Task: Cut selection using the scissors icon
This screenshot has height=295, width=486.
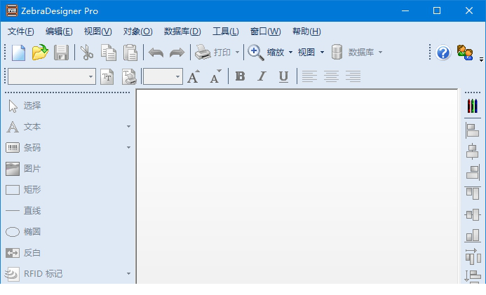Action: [x=87, y=53]
